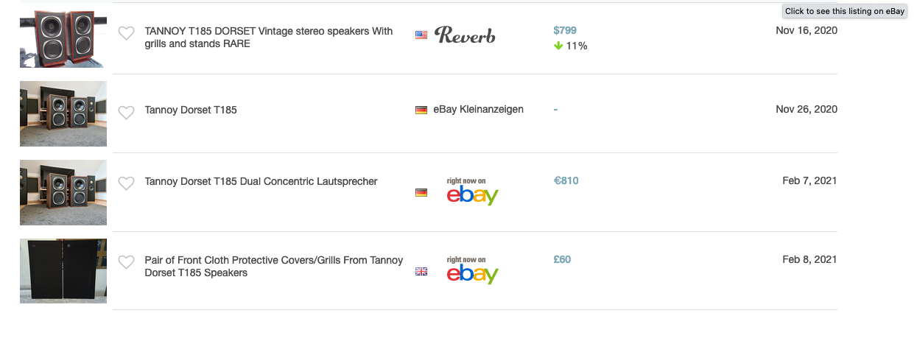
Task: Save the Front Cloth Protective Covers listing heart
Action: [127, 261]
